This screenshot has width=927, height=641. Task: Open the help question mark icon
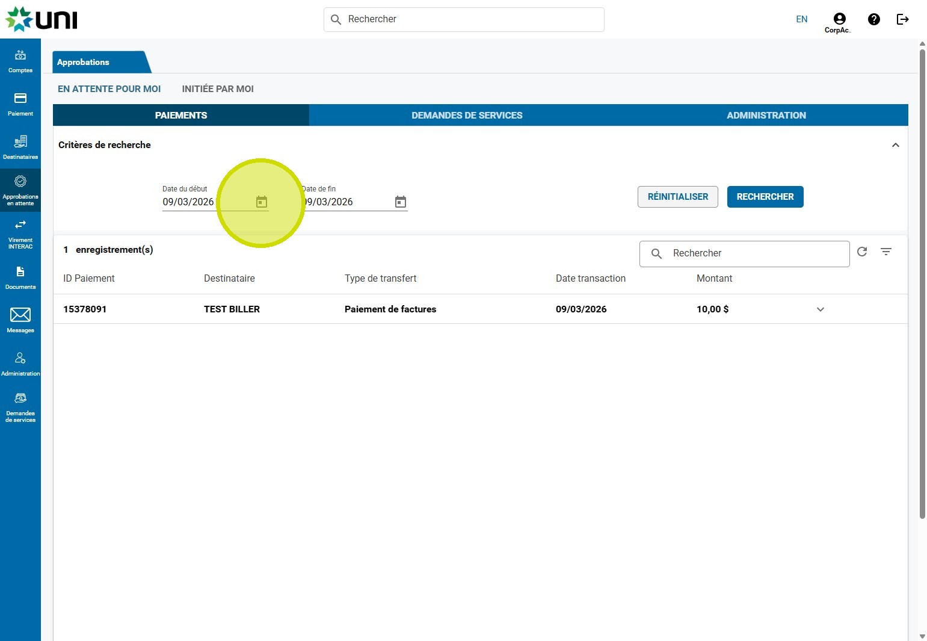[x=874, y=19]
